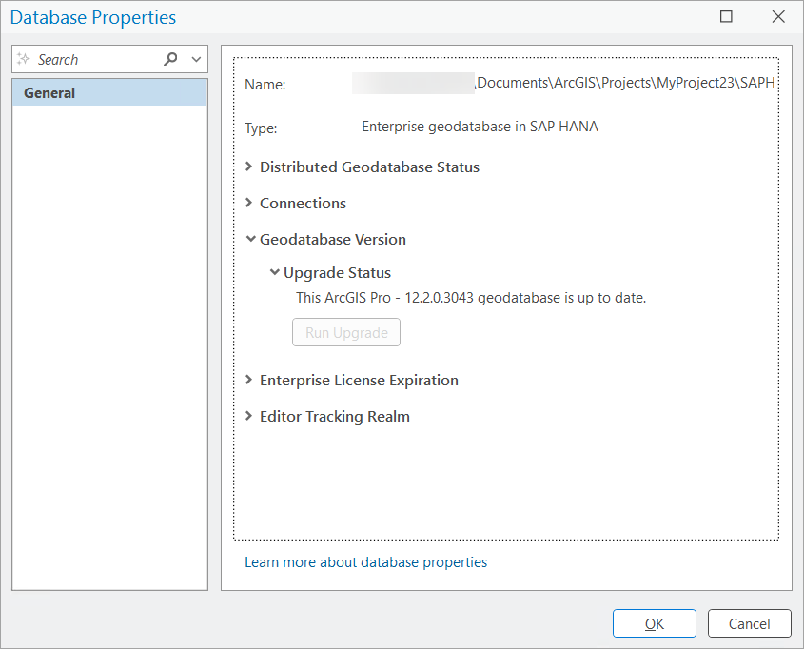804x649 pixels.
Task: Expand the Connections section
Action: coord(248,203)
